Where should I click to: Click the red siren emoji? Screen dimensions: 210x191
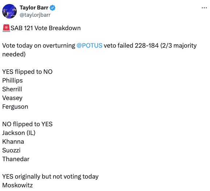[6, 28]
